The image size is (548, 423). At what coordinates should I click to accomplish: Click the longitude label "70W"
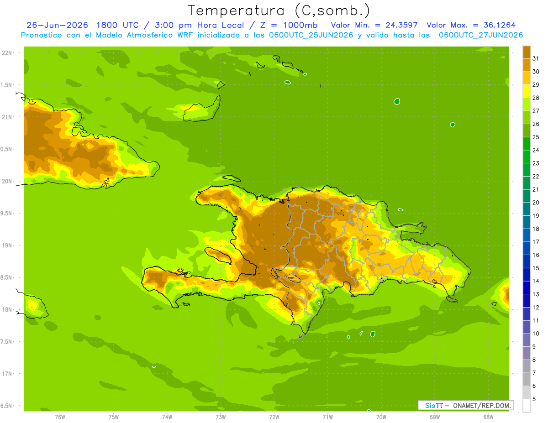[381, 417]
